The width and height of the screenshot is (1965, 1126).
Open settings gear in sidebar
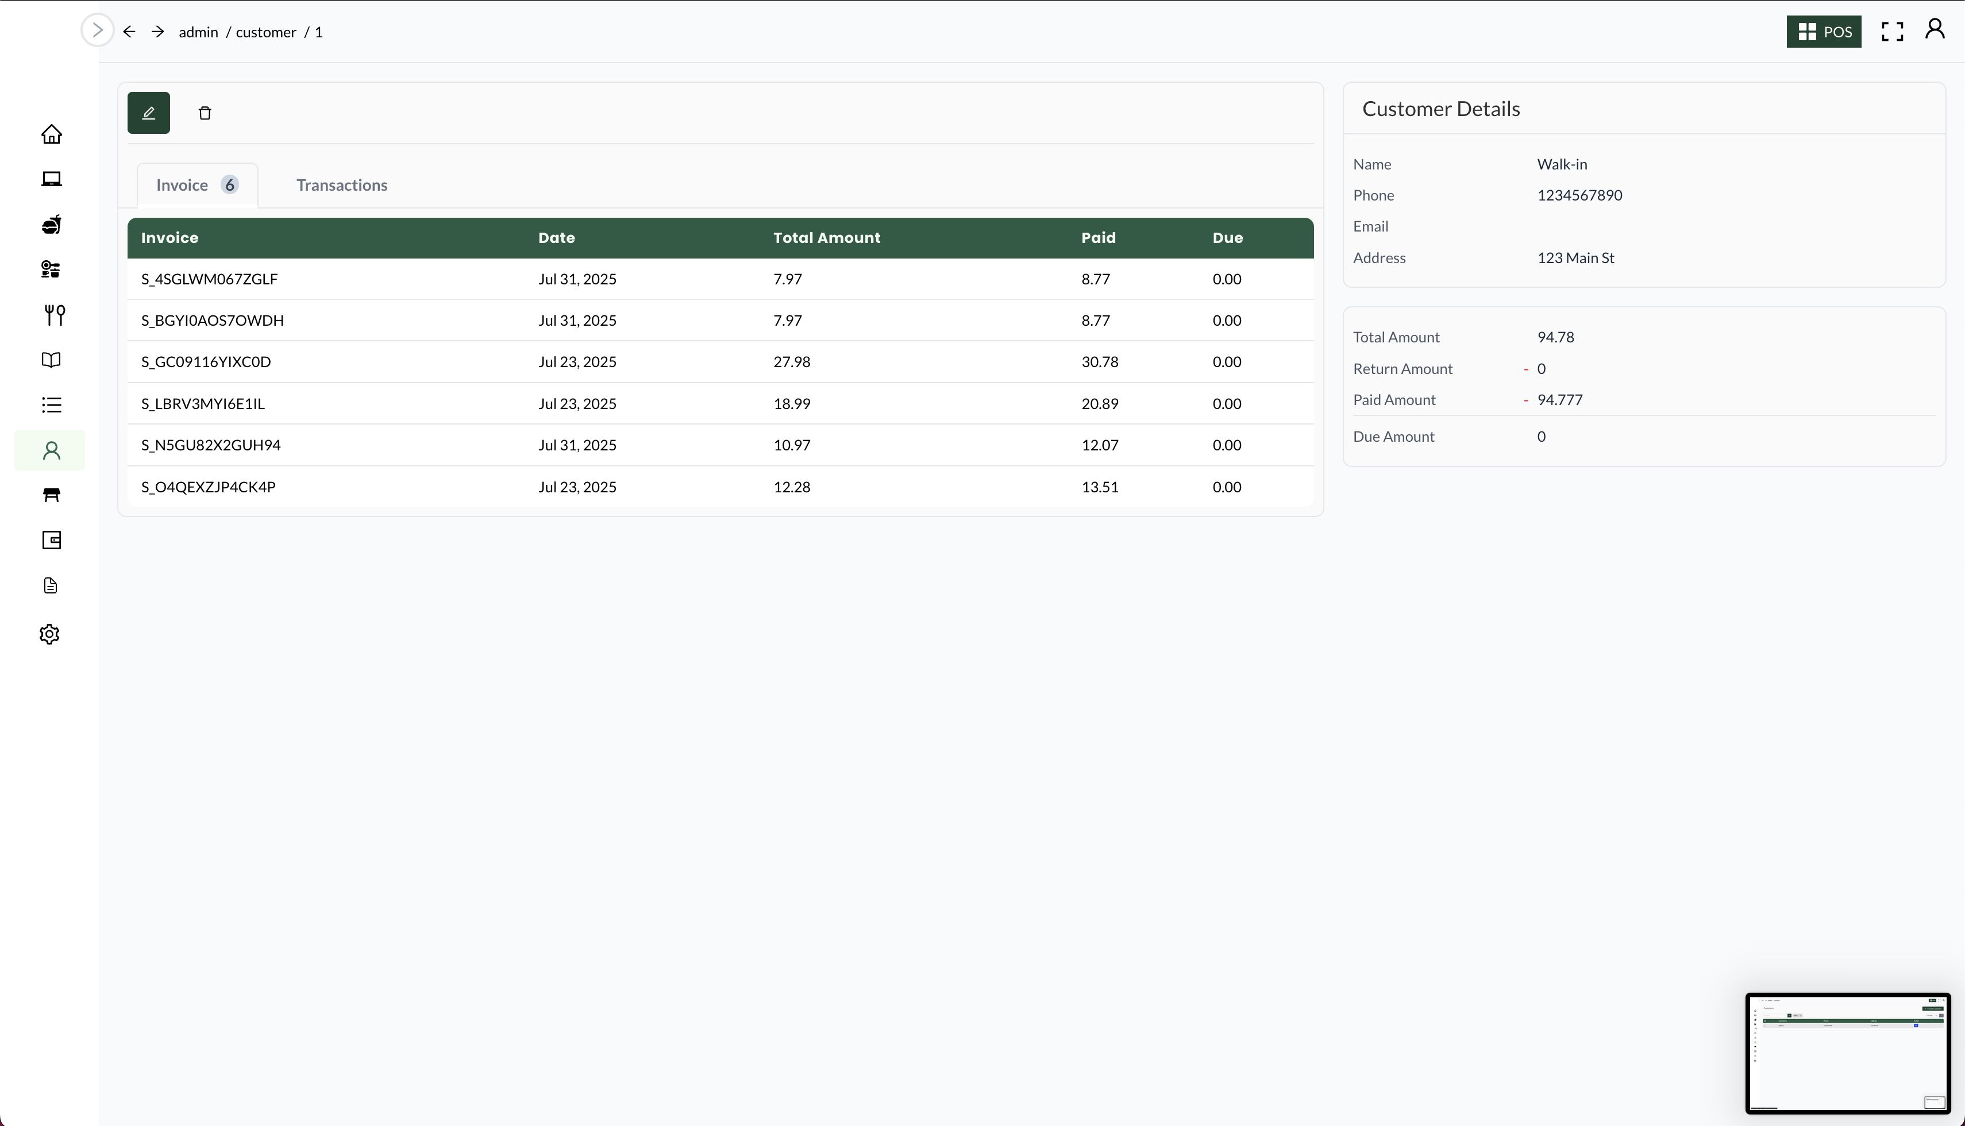[x=49, y=634]
